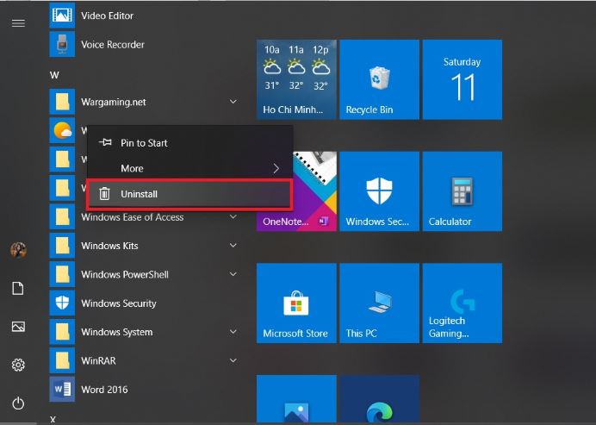
Task: Open the OneNote tile
Action: (x=314, y=191)
